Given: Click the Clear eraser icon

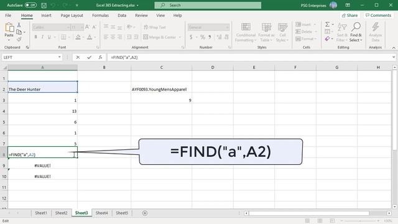Looking at the screenshot, I should (328, 39).
